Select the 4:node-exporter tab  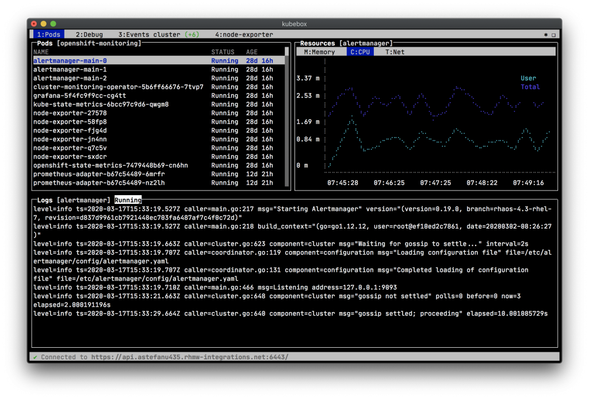244,35
